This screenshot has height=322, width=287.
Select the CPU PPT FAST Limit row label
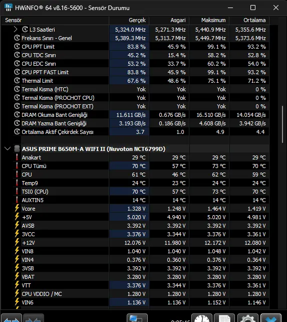coord(45,72)
